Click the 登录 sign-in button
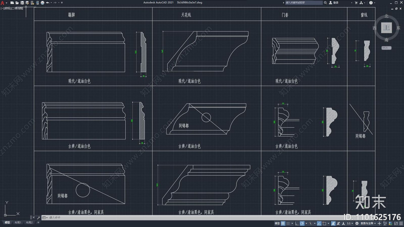The height and width of the screenshot is (227, 404). [x=334, y=3]
